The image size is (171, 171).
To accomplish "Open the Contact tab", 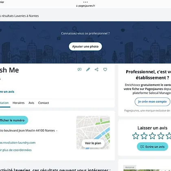I will 44,103.
